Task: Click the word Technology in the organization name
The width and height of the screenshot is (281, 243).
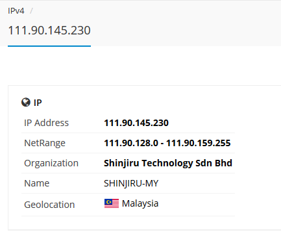Action: coord(167,164)
